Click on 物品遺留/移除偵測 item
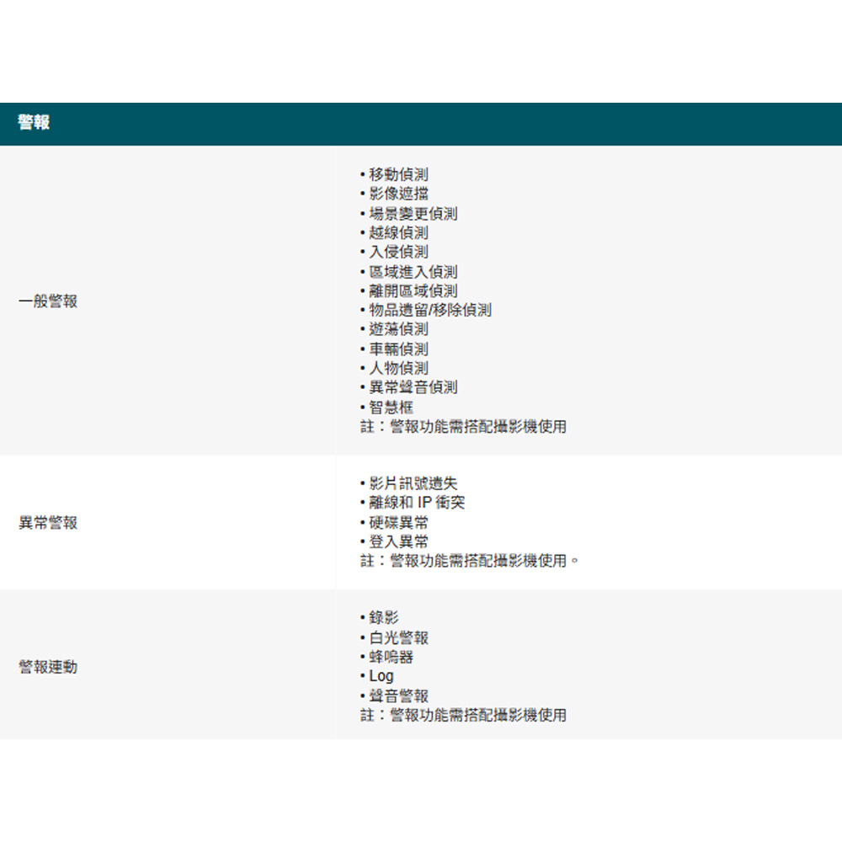Viewport: 842px width, 842px height. coord(429,310)
